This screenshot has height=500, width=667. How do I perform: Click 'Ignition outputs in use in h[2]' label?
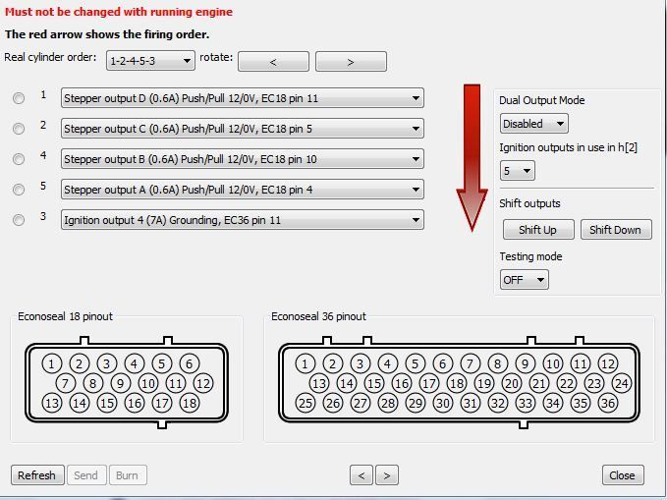[569, 147]
